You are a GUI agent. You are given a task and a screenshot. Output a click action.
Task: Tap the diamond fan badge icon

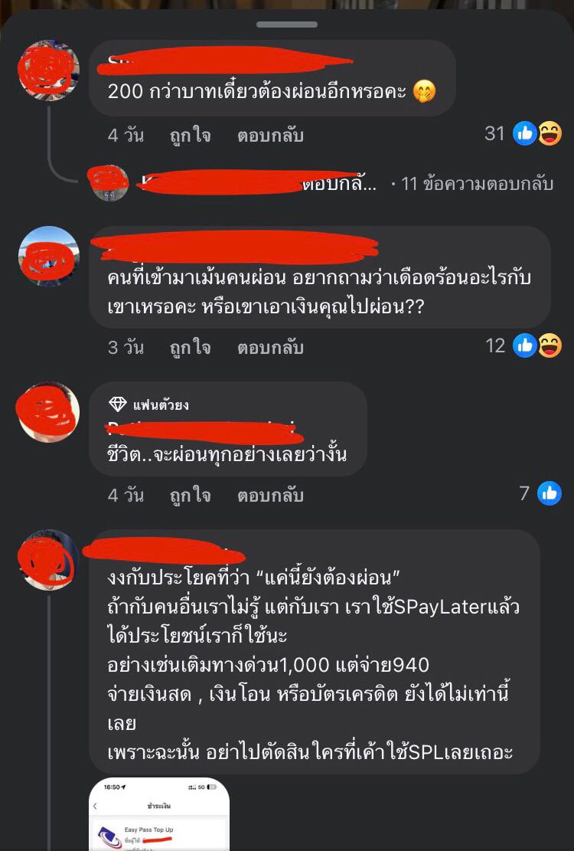[118, 404]
